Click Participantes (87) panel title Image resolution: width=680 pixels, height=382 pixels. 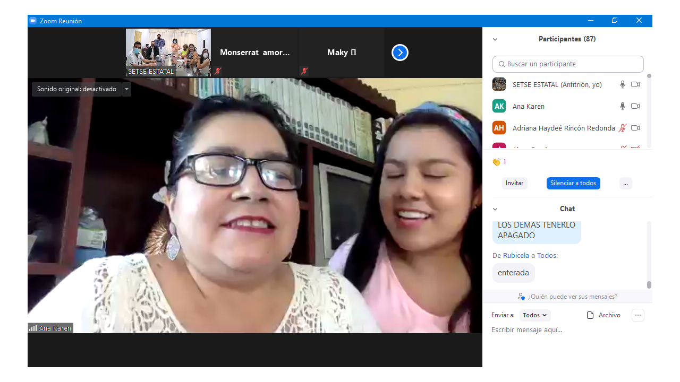(567, 39)
